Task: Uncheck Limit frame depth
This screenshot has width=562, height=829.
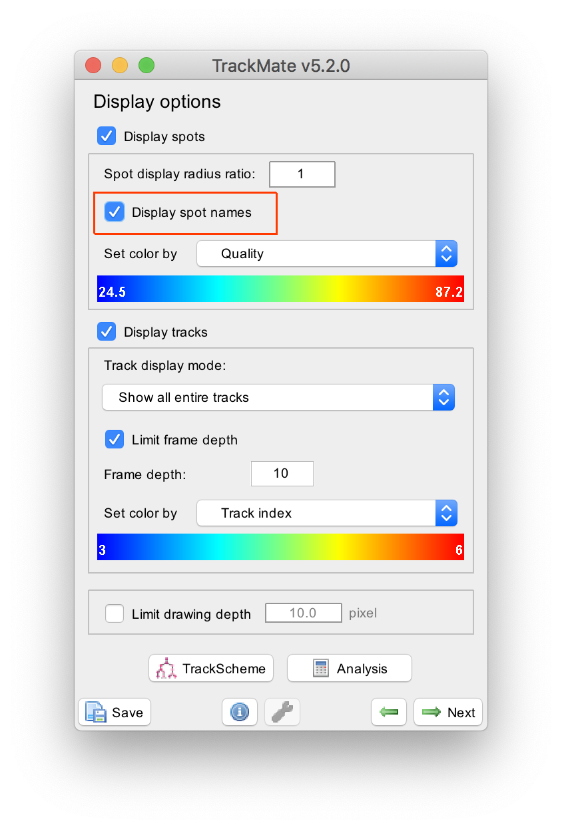Action: pos(115,439)
